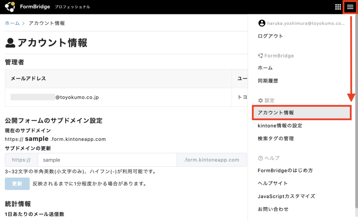Viewport: 358px width, 221px height.
Task: Click the ホーム breadcrumb link
Action: 12,23
